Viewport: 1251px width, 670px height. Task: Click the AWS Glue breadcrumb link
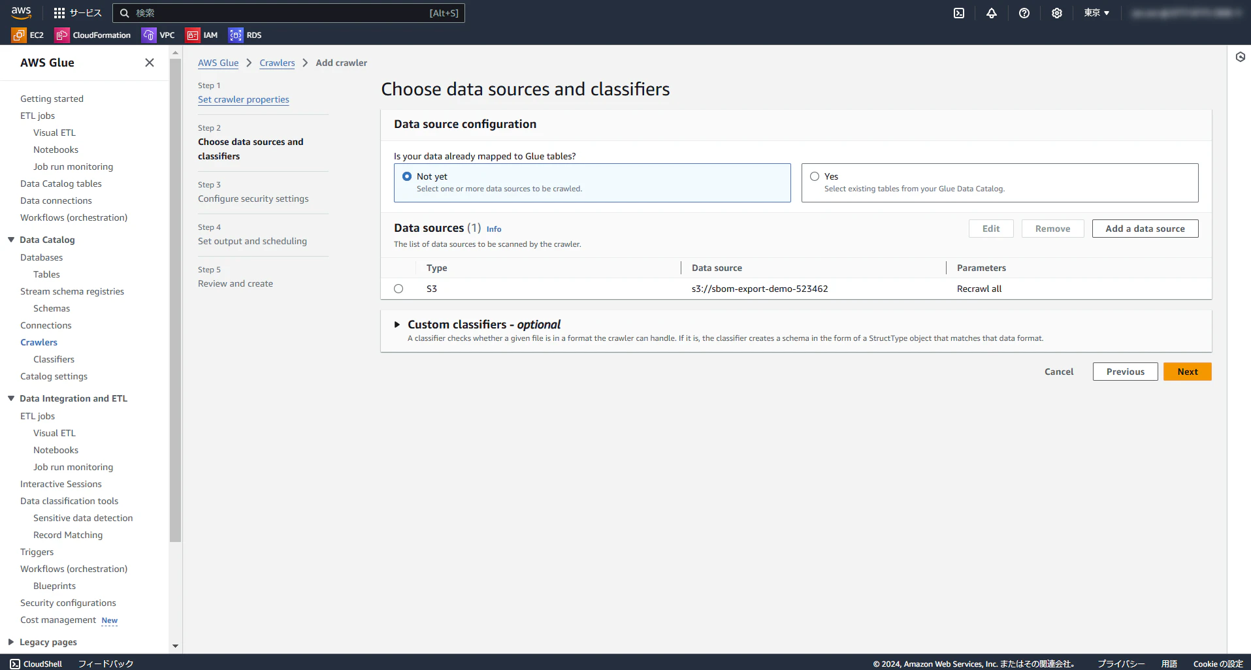(218, 63)
